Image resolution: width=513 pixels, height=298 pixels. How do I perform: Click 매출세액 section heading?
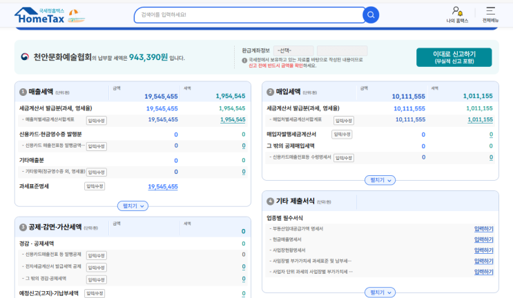pos(41,92)
